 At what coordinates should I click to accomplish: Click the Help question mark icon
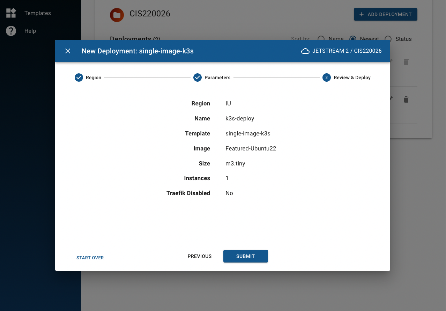pyautogui.click(x=11, y=31)
